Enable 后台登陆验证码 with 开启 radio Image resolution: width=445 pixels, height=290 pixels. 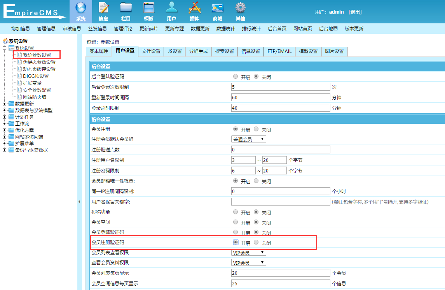(x=235, y=76)
